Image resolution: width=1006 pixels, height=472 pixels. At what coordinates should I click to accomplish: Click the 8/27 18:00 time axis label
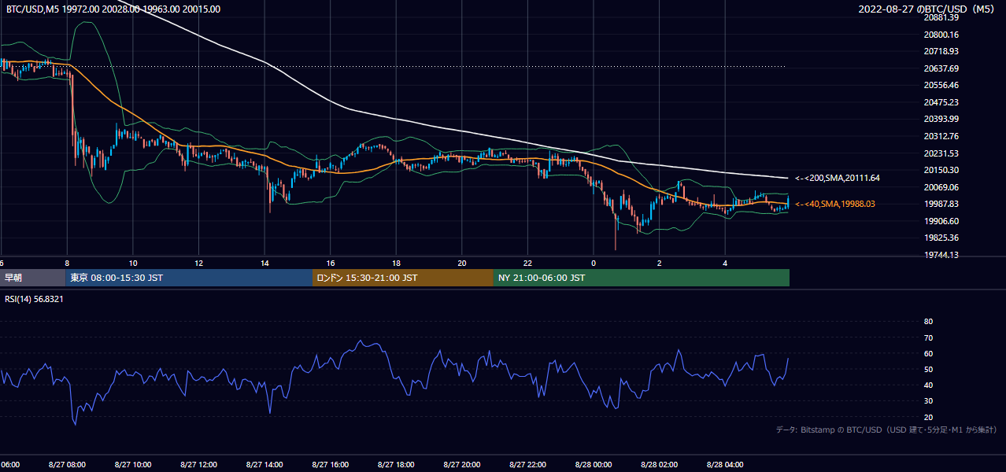(396, 465)
